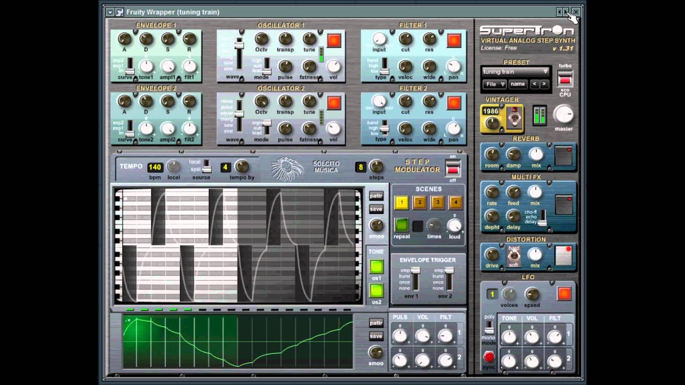The height and width of the screenshot is (385, 685).
Task: Click the Oscillator 1 vol knob
Action: point(333,66)
